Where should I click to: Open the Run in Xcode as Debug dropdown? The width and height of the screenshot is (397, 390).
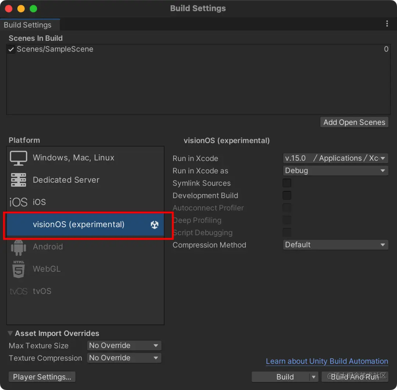[x=335, y=171]
